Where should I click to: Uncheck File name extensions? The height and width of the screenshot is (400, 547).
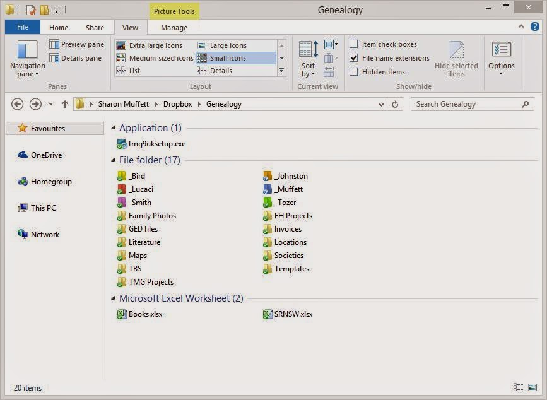(353, 57)
